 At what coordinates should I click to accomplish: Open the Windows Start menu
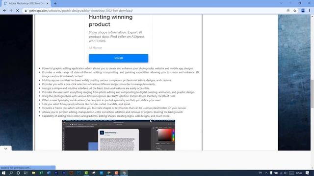pos(3,173)
